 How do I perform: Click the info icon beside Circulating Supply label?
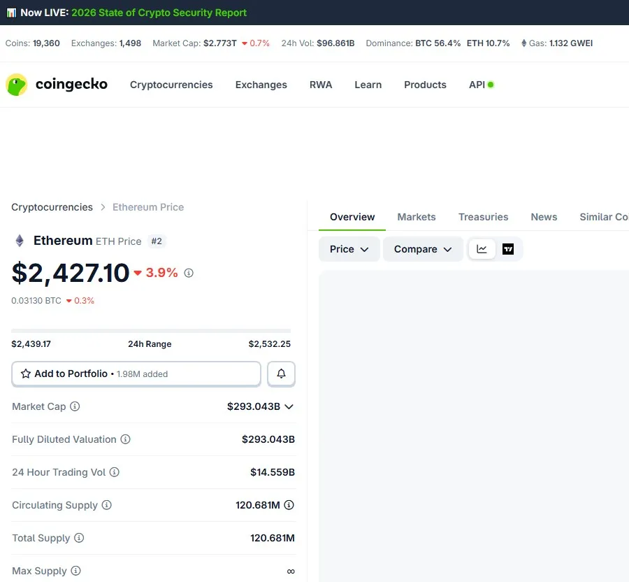pos(106,505)
